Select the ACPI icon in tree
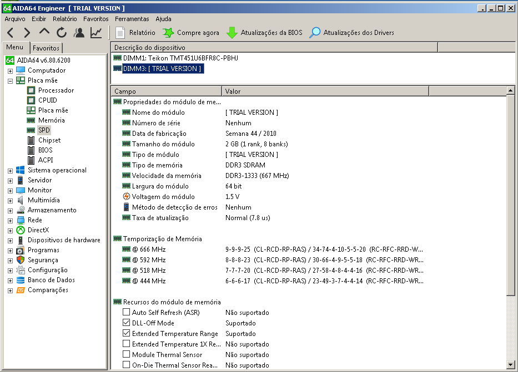Image resolution: width=518 pixels, height=372 pixels. [31, 160]
